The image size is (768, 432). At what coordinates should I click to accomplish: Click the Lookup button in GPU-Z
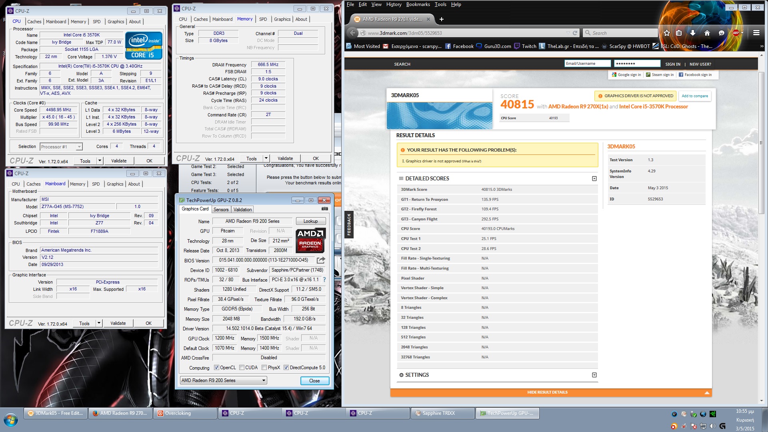point(310,221)
